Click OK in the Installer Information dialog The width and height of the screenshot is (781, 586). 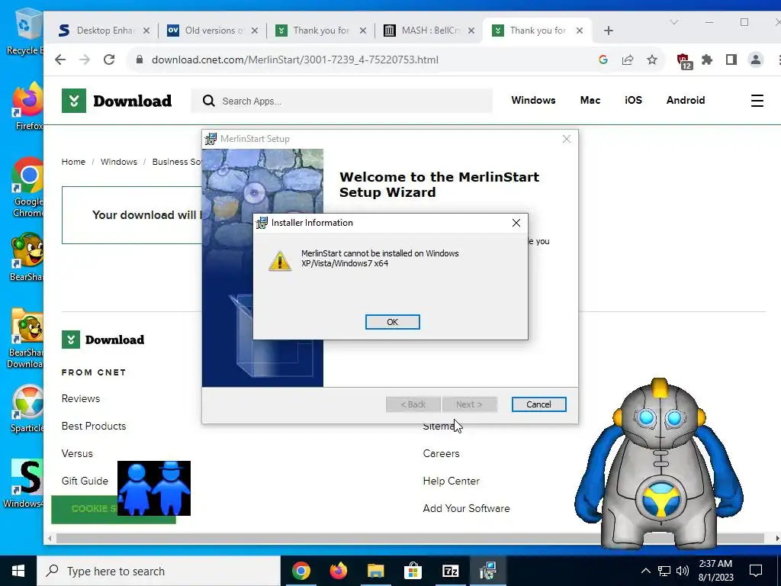pyautogui.click(x=393, y=322)
